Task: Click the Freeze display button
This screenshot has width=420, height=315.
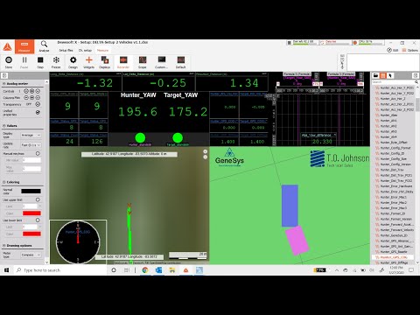Action: [x=56, y=62]
